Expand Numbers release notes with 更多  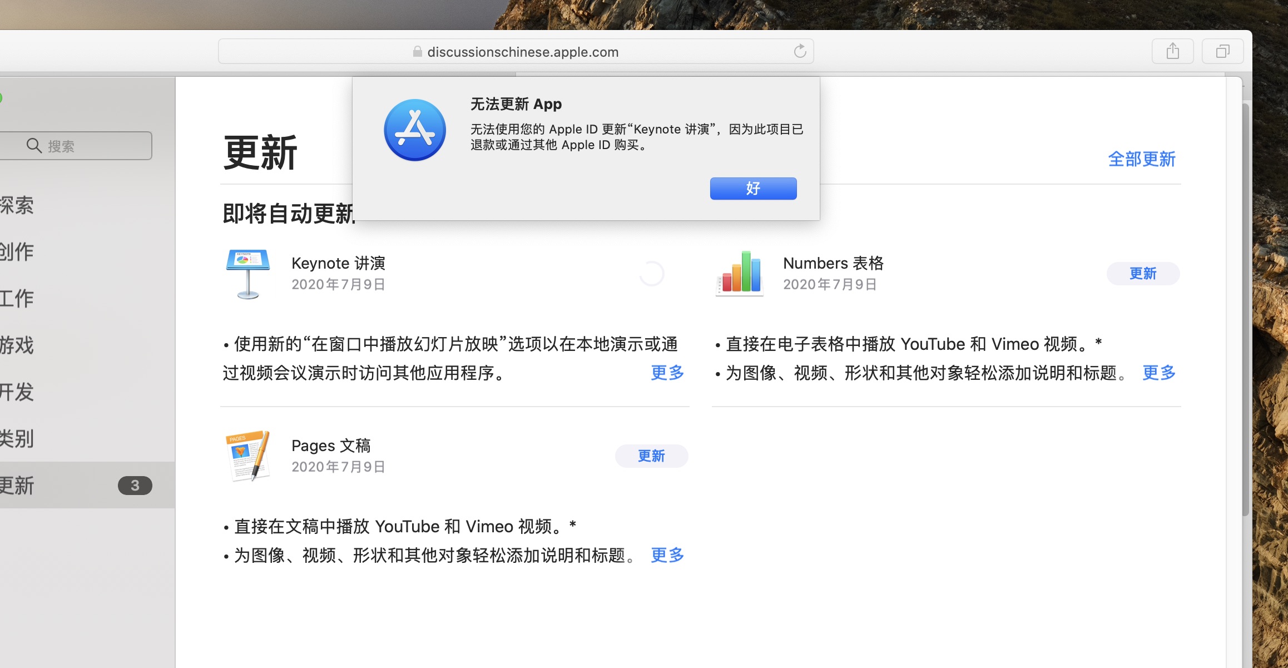coord(1158,373)
